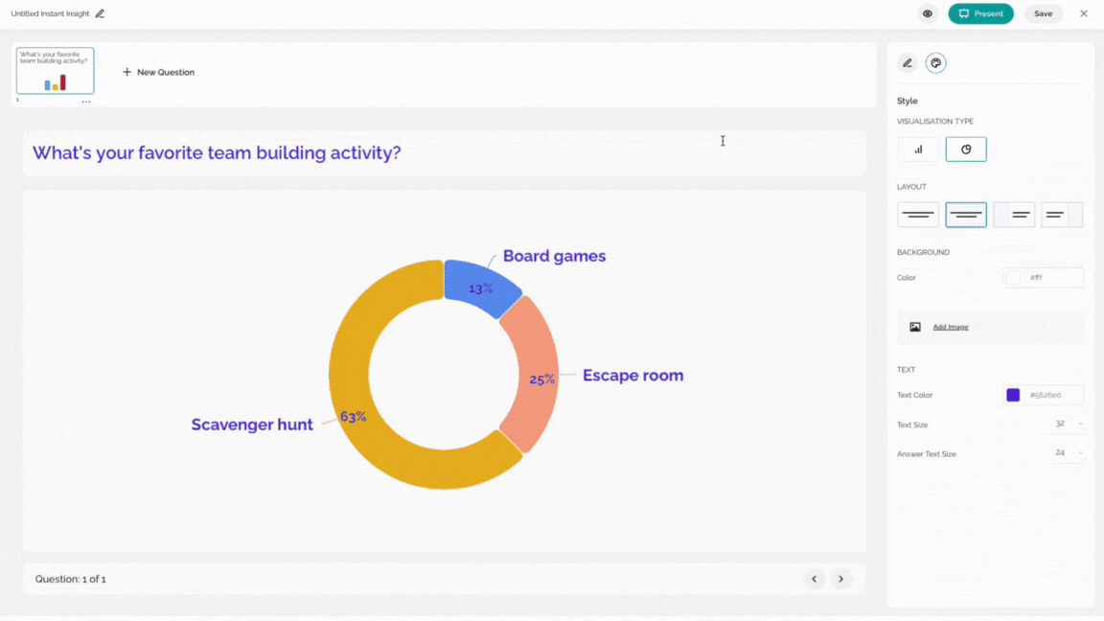Select the question one slide thumbnail

point(55,70)
